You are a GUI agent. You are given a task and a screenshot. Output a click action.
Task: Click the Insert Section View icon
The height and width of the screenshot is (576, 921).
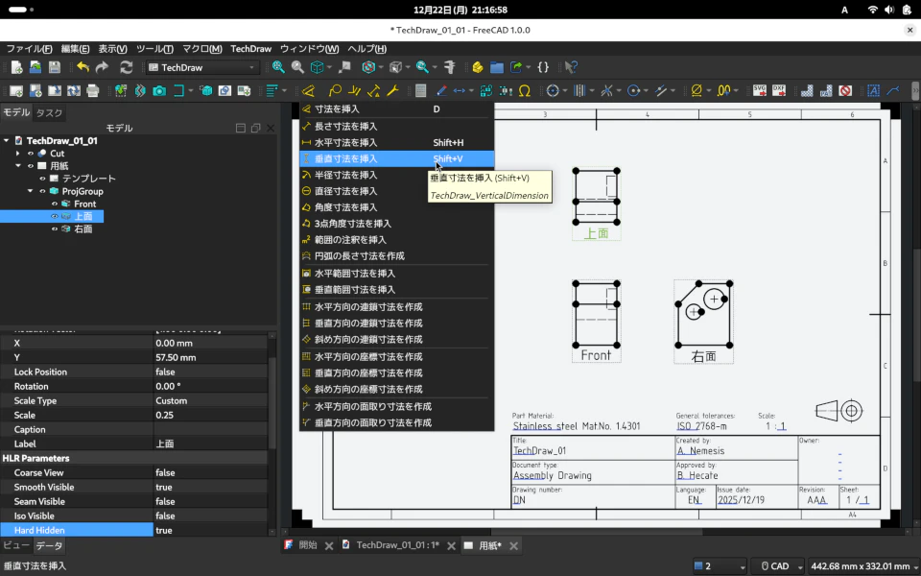pyautogui.click(x=178, y=90)
